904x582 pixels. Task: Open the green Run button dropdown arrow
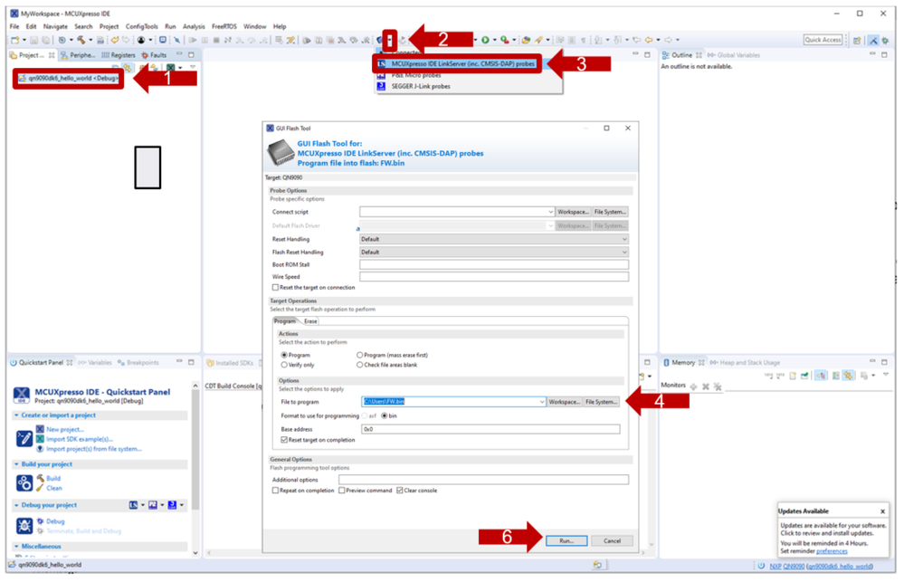[x=494, y=40]
